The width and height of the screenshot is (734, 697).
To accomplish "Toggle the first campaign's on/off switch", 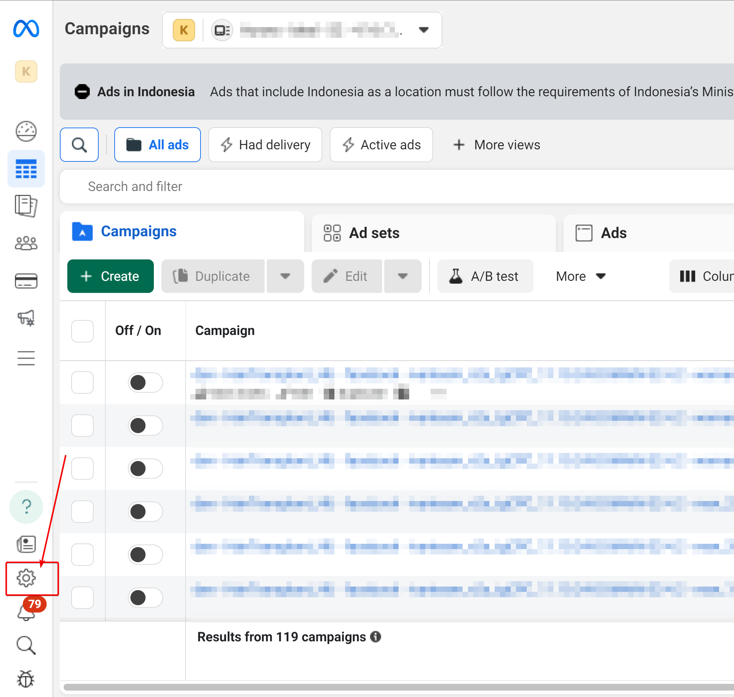I will tap(145, 382).
